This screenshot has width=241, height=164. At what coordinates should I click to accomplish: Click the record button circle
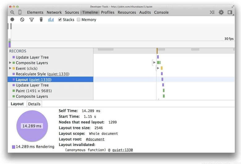click(x=12, y=19)
